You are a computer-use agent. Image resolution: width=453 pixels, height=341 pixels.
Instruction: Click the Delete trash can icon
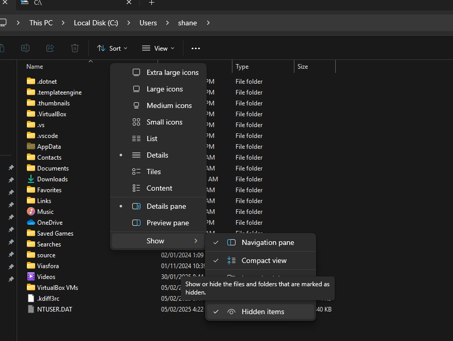click(x=75, y=48)
